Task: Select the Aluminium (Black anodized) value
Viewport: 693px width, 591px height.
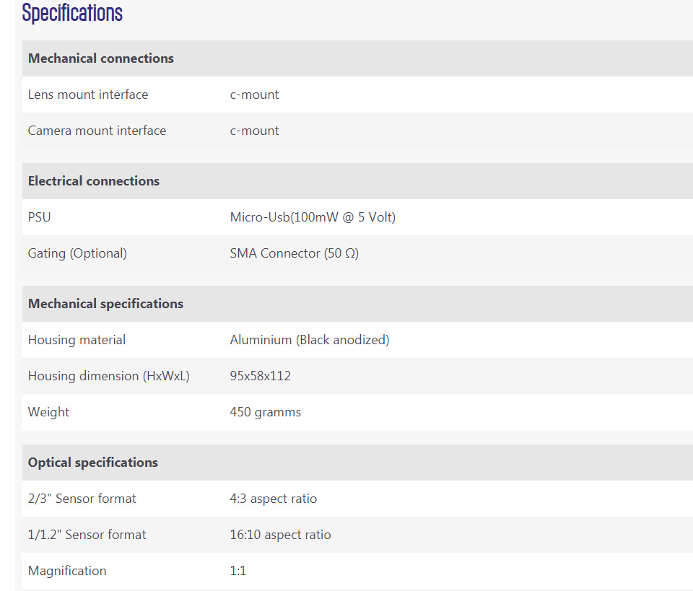Action: pyautogui.click(x=310, y=340)
